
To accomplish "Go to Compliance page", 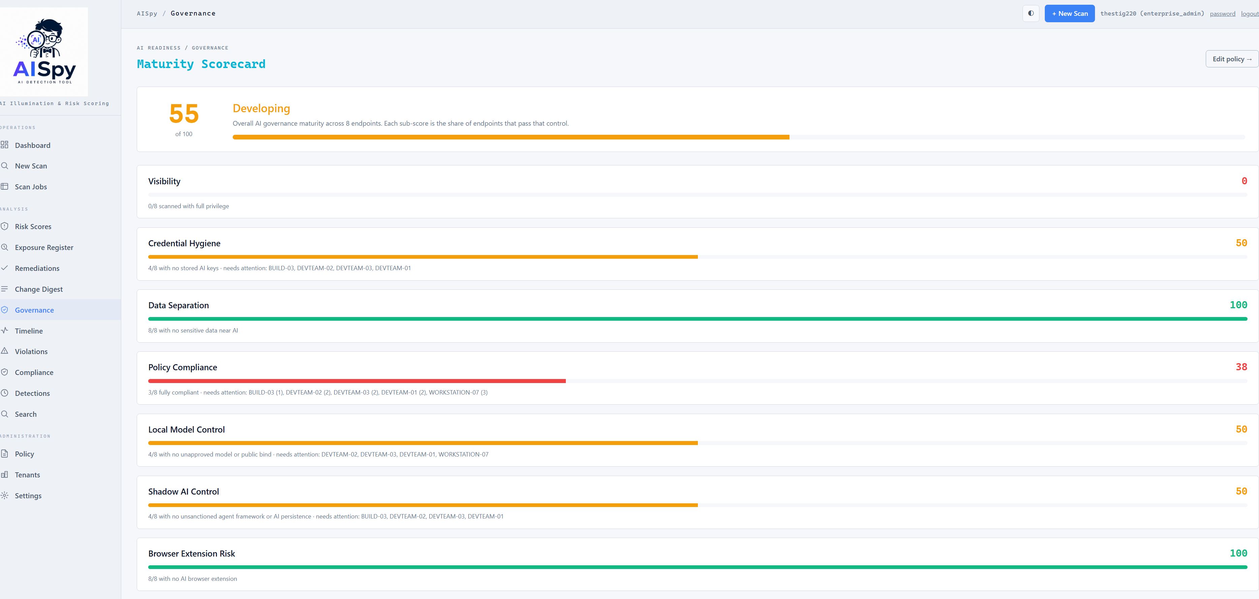I will [61, 372].
